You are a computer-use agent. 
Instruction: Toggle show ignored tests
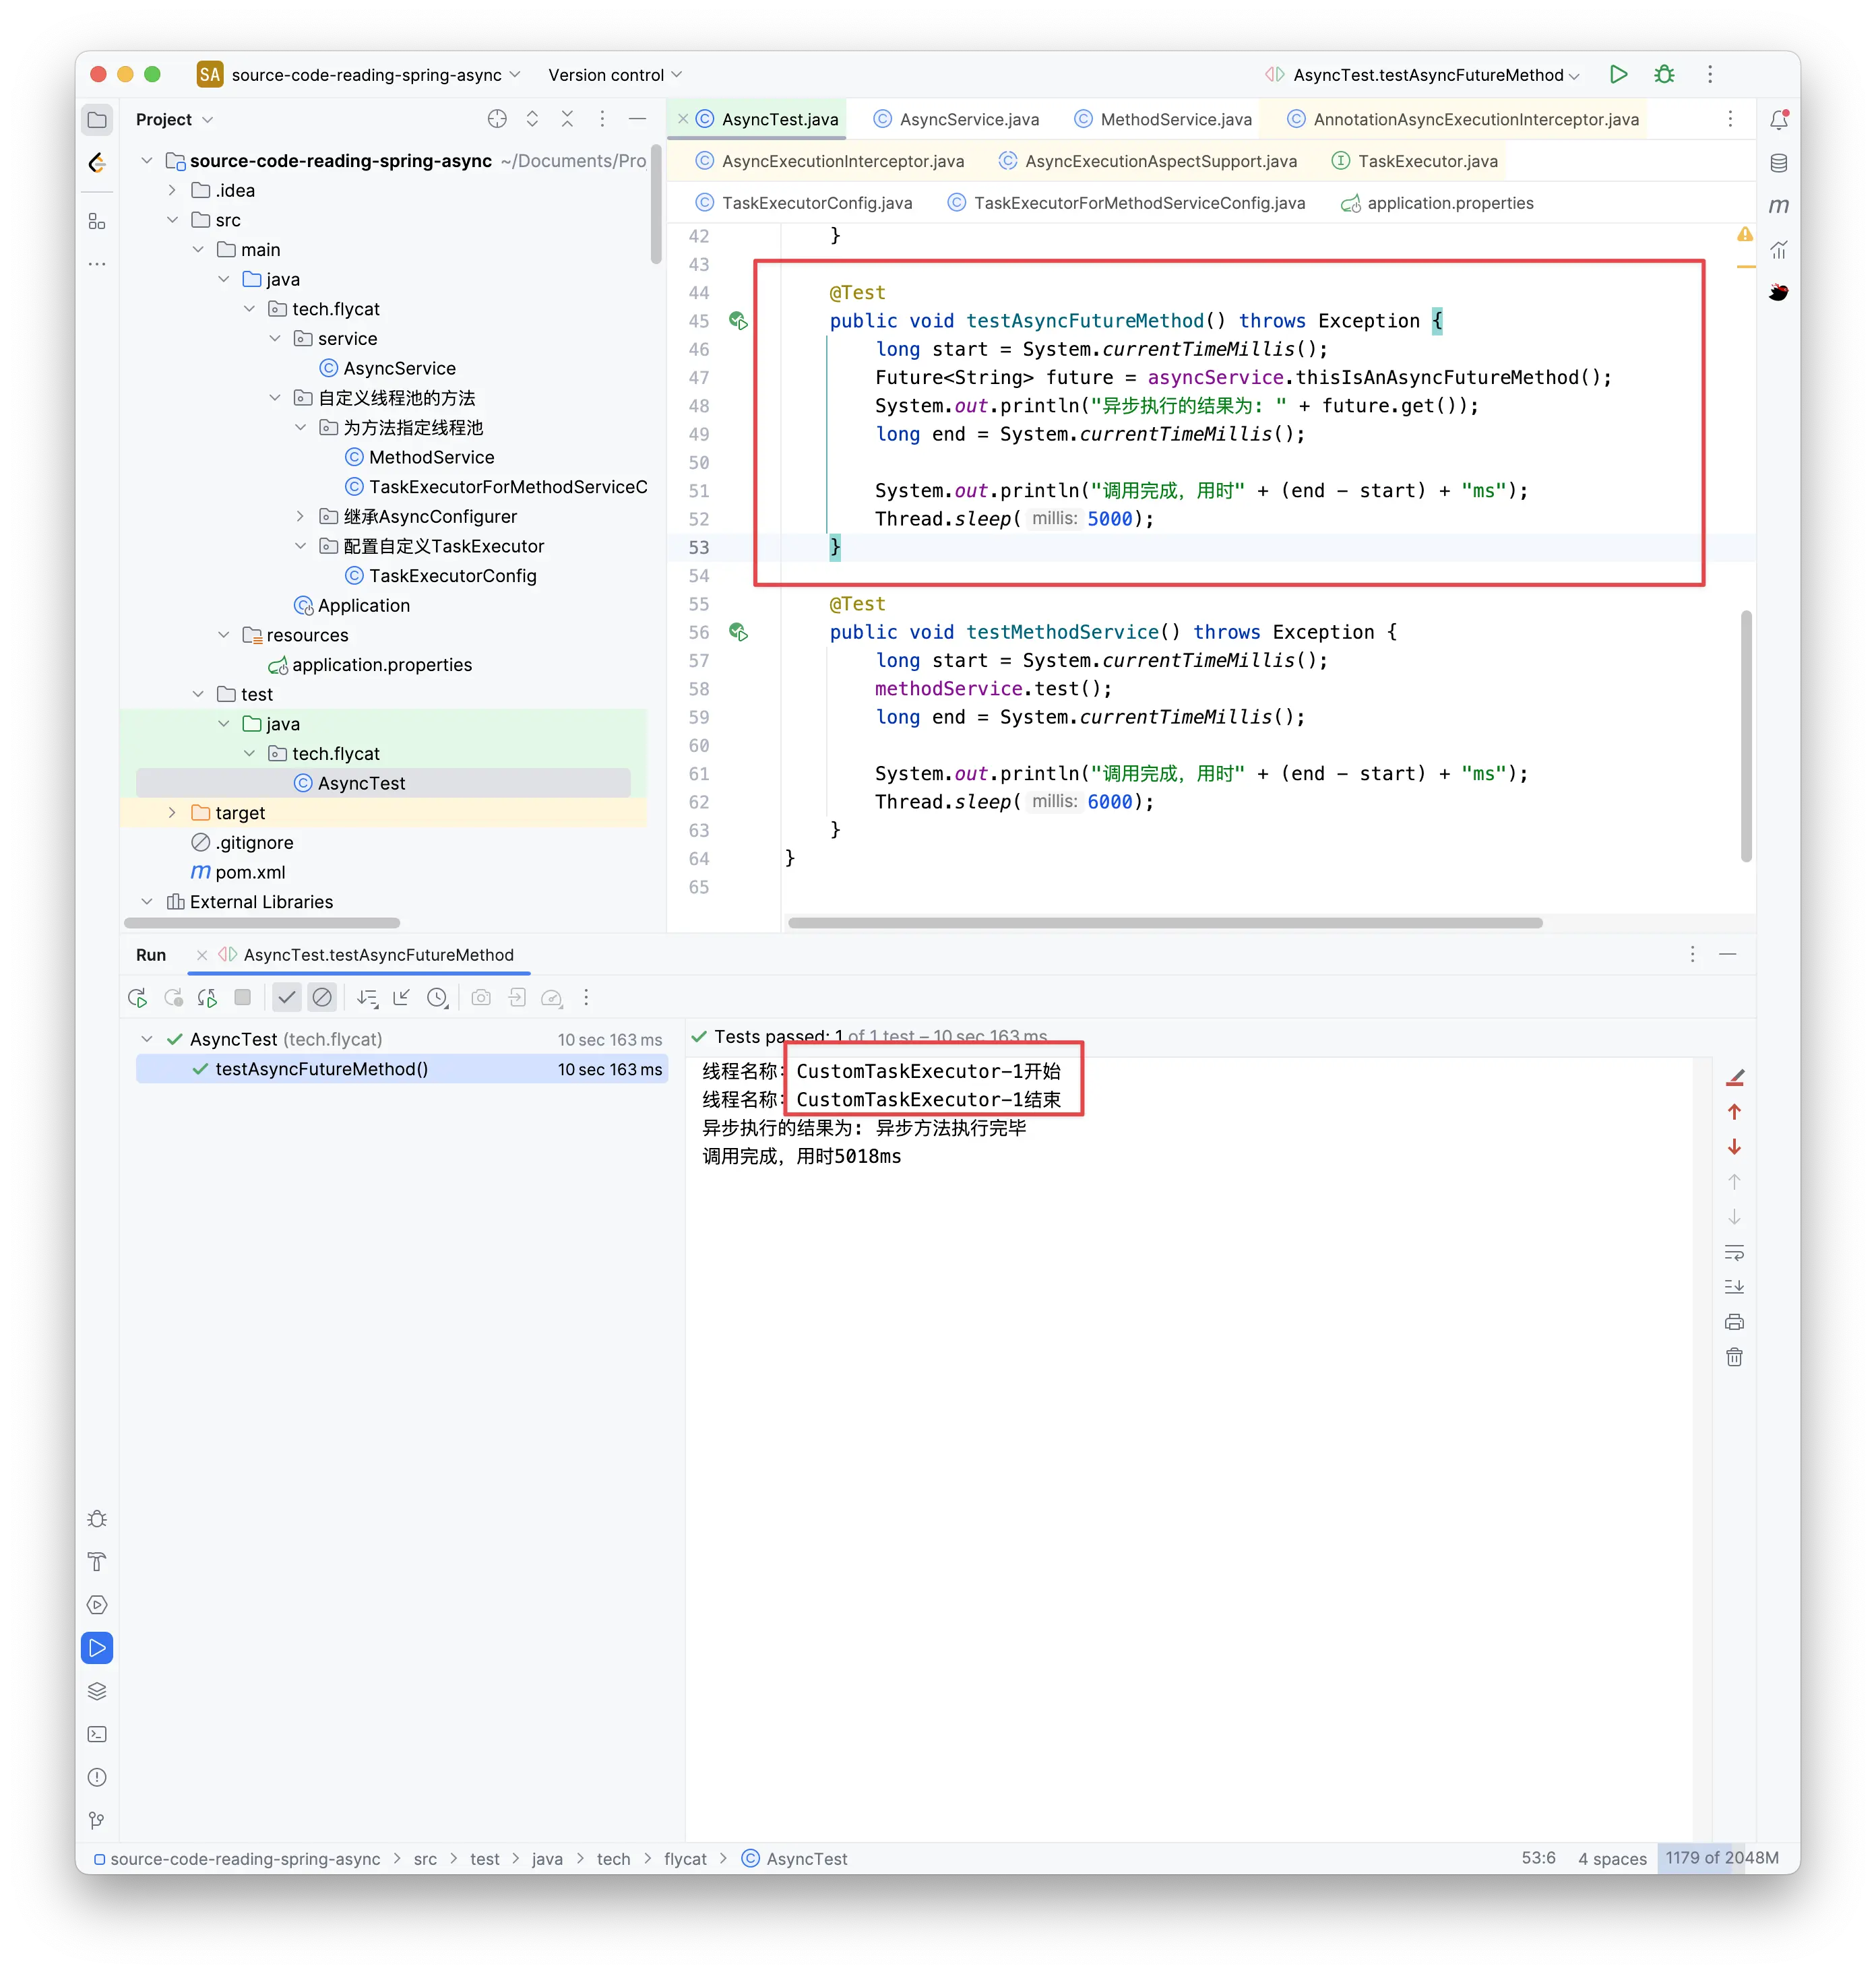pos(322,997)
